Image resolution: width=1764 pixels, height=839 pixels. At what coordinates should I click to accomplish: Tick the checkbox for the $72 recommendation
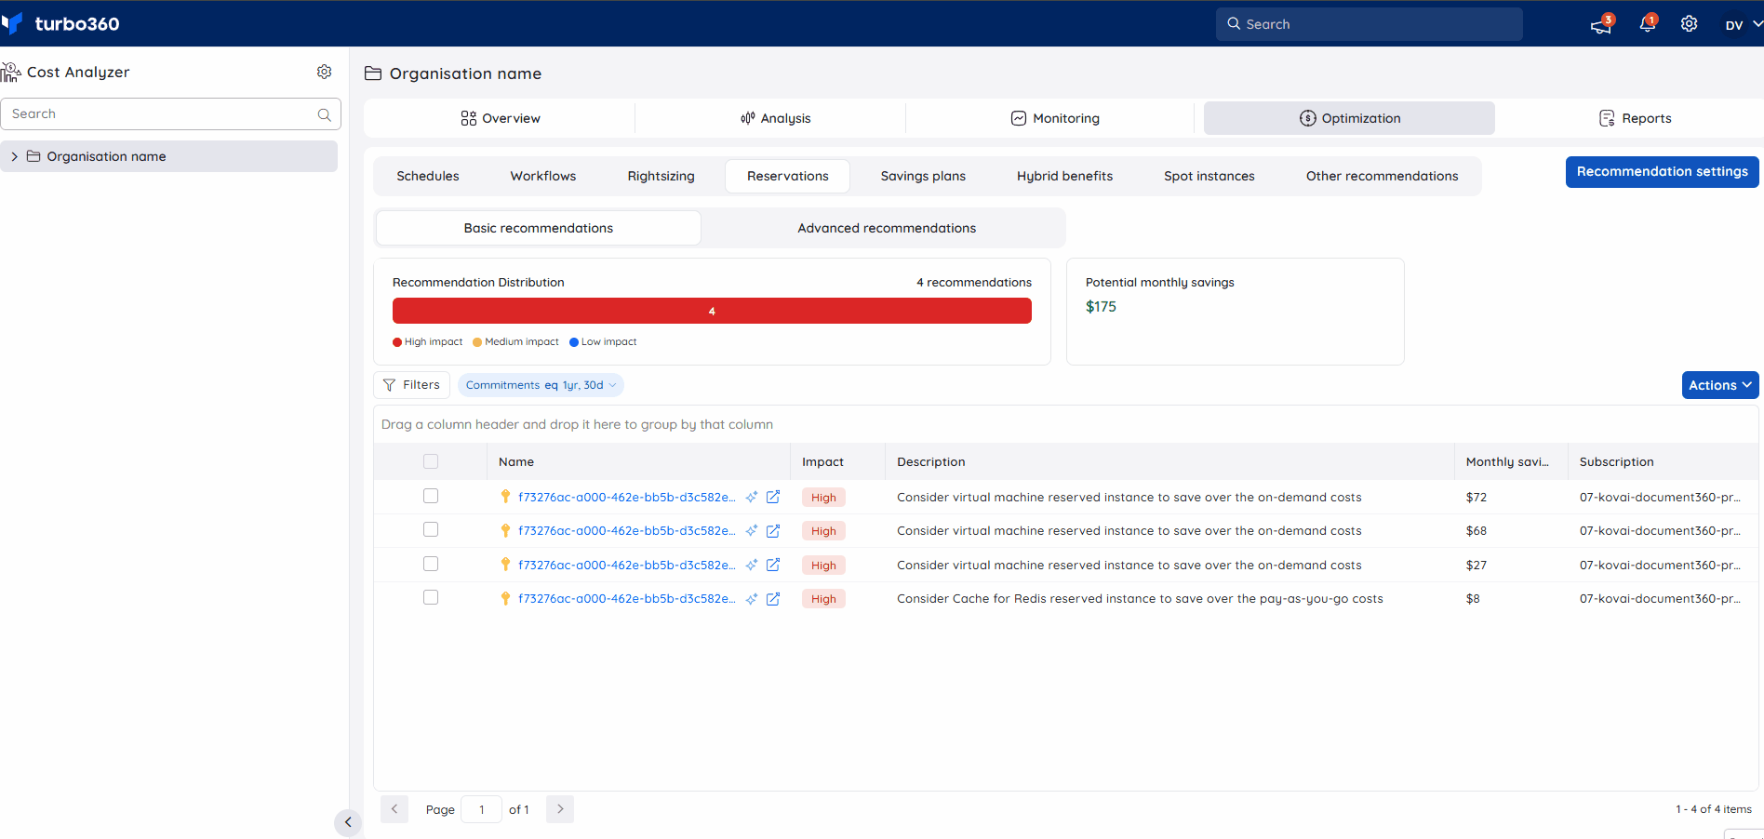(x=431, y=496)
